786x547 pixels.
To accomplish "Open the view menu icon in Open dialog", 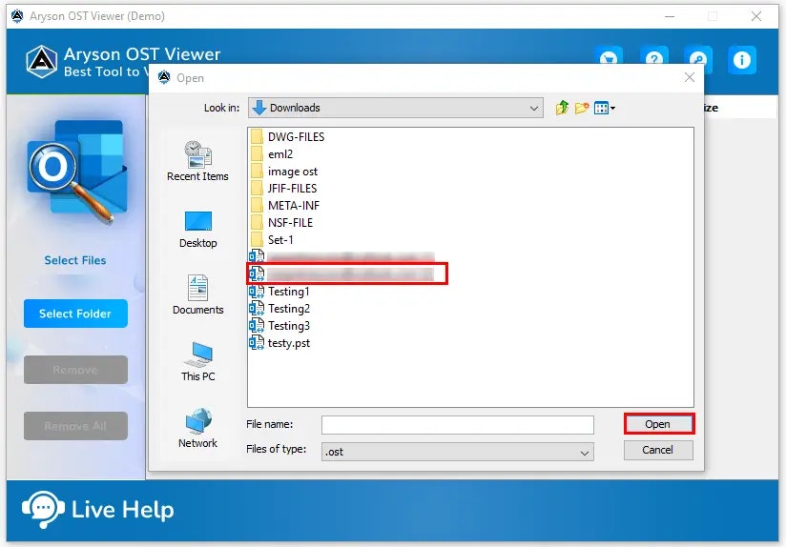I will 604,108.
